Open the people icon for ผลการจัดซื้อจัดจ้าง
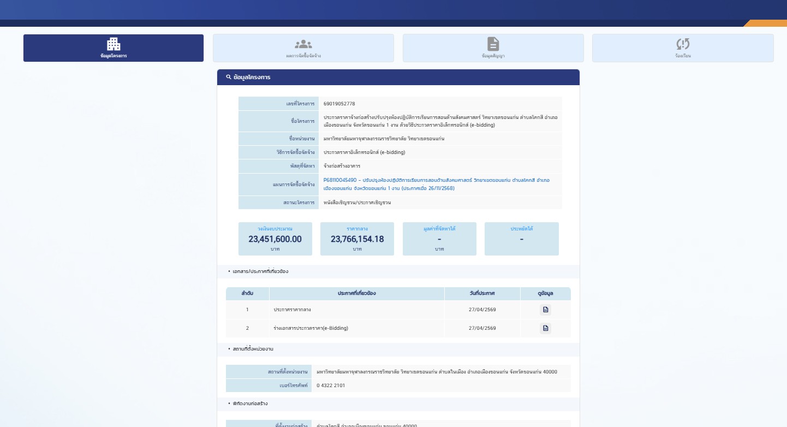Screen dimensions: 787x427 pyautogui.click(x=303, y=44)
